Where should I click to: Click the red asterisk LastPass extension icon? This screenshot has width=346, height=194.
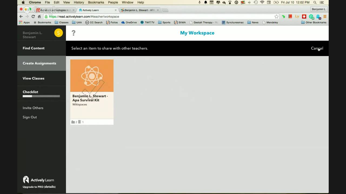(x=304, y=16)
